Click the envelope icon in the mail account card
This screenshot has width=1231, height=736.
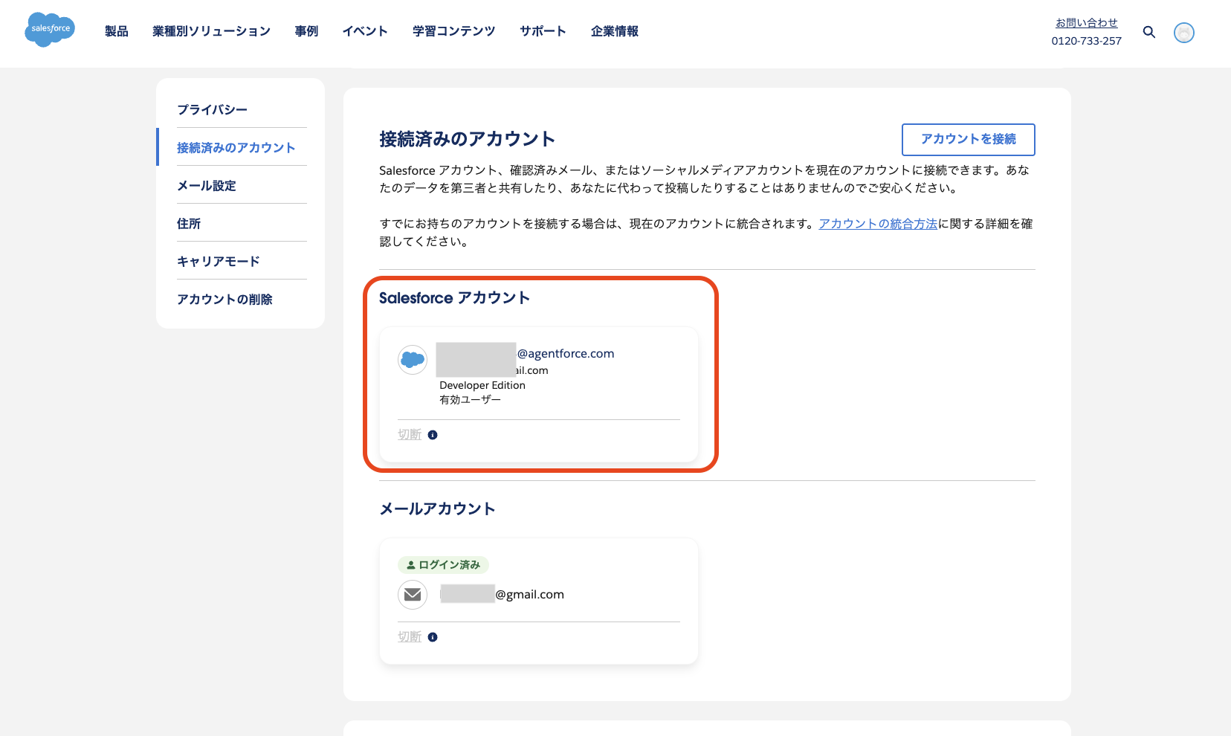click(413, 595)
